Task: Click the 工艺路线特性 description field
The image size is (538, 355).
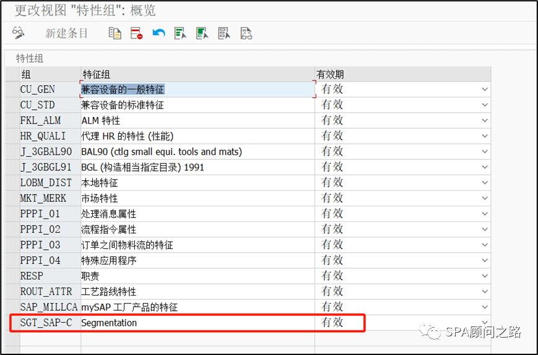Action: click(197, 291)
